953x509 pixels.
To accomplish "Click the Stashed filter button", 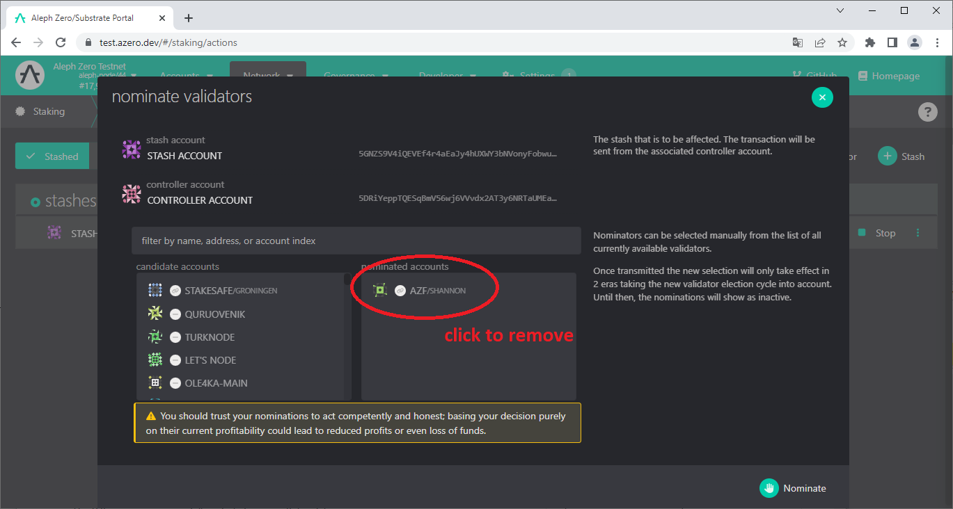I will click(52, 156).
